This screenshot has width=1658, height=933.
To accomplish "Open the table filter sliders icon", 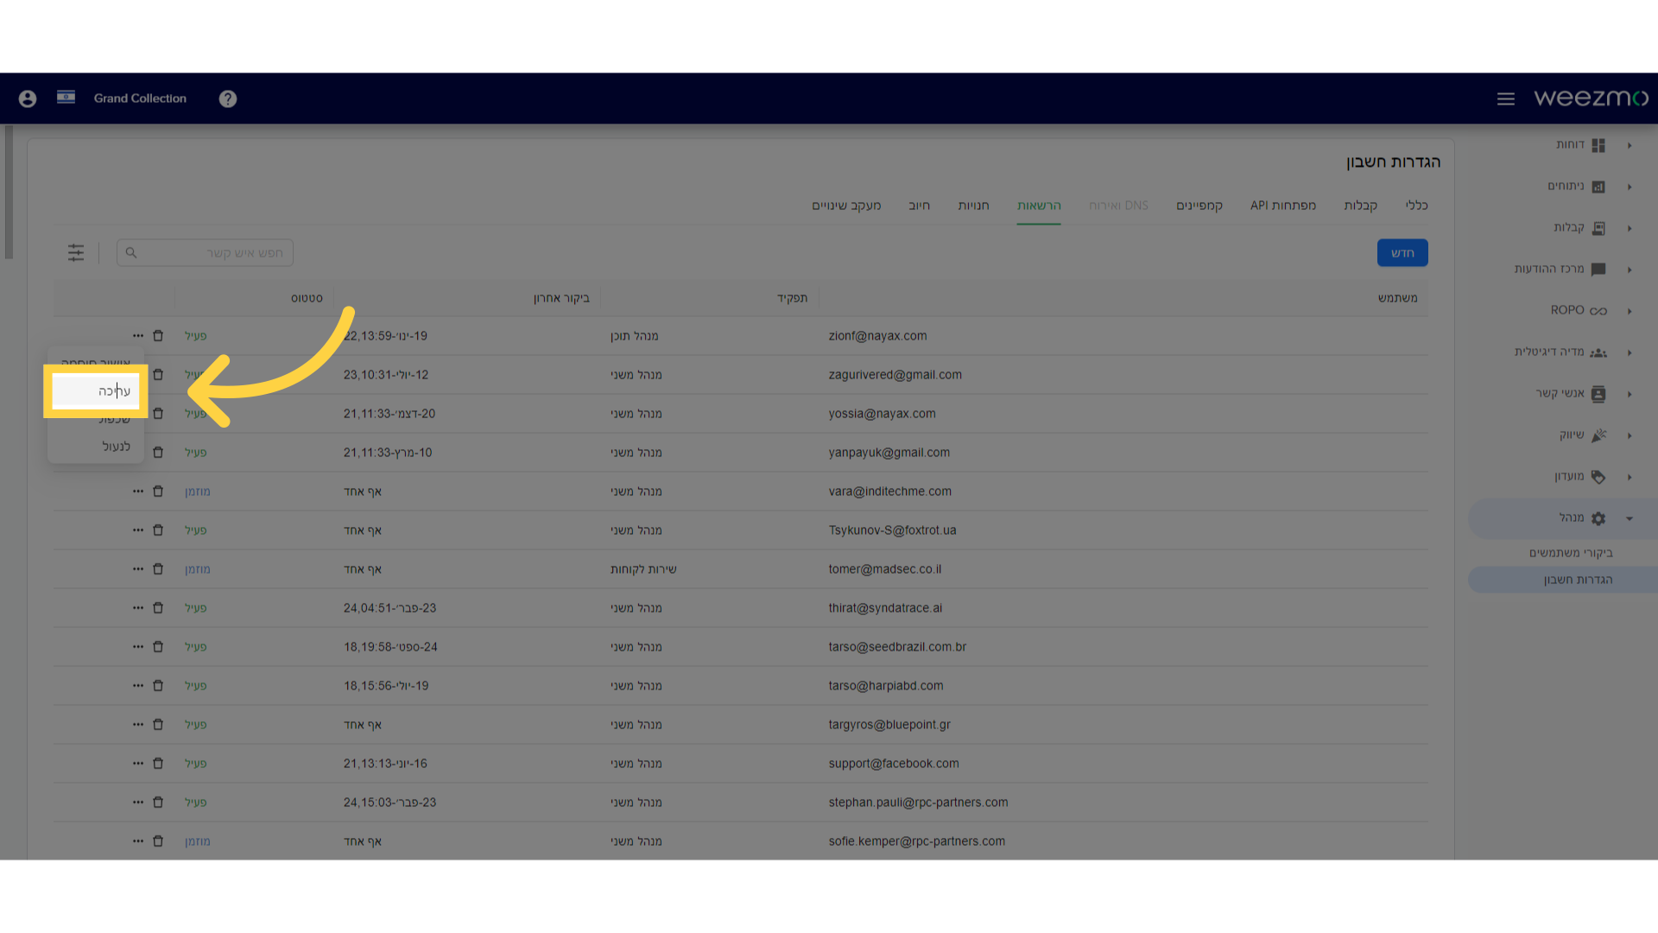I will pyautogui.click(x=76, y=252).
